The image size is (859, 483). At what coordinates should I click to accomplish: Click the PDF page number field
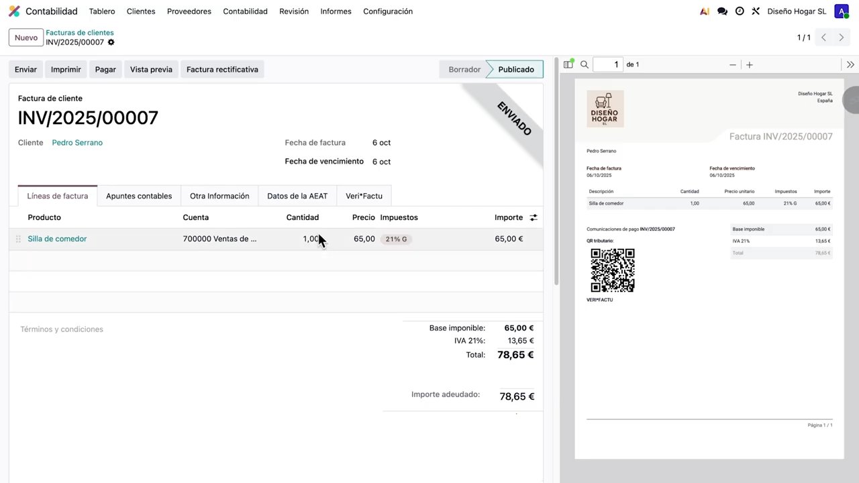tap(608, 64)
